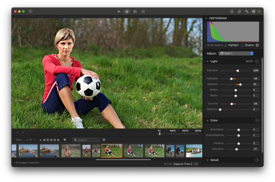Click the filter Search field
This screenshot has width=275, height=182.
click(87, 139)
